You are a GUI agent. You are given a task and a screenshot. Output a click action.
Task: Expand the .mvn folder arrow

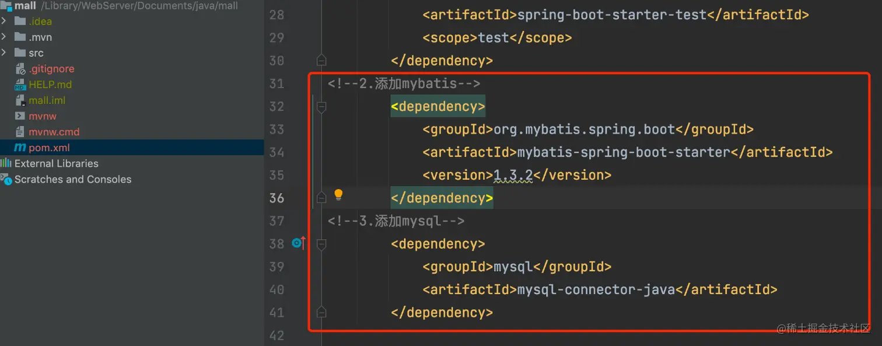[3, 37]
